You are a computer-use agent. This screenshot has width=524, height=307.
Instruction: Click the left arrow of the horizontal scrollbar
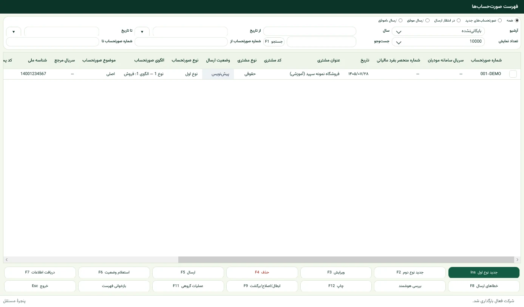tap(6, 260)
